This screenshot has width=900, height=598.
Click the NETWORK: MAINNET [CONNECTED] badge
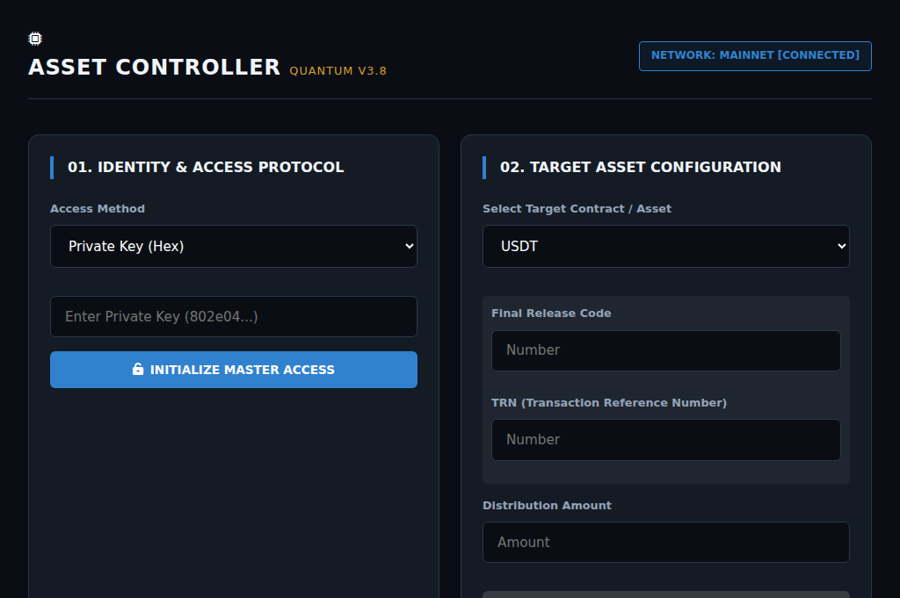point(755,55)
